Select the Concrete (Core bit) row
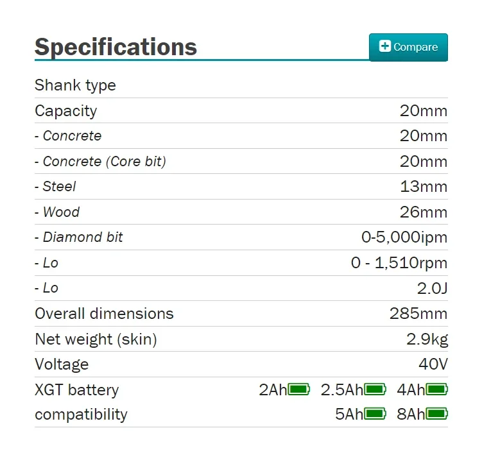 tap(241, 161)
